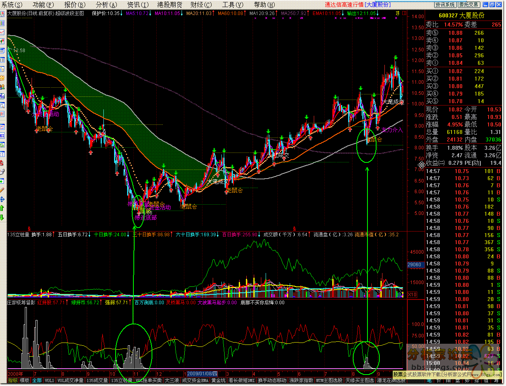506x386 pixels.
Task: Click the 29060 value marker on volume axis
Action: [x=415, y=265]
